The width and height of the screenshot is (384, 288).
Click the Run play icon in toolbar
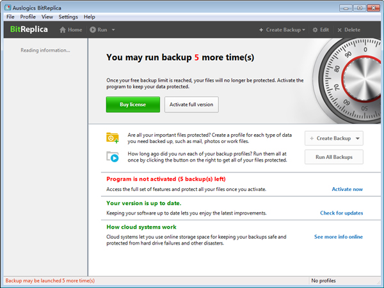[x=93, y=30]
